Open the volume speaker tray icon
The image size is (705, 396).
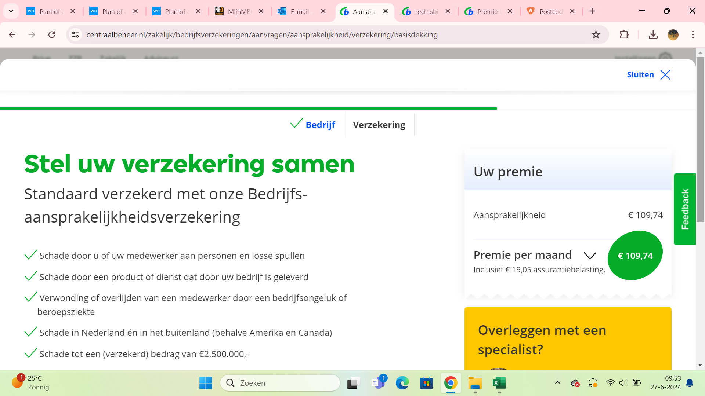click(x=623, y=383)
